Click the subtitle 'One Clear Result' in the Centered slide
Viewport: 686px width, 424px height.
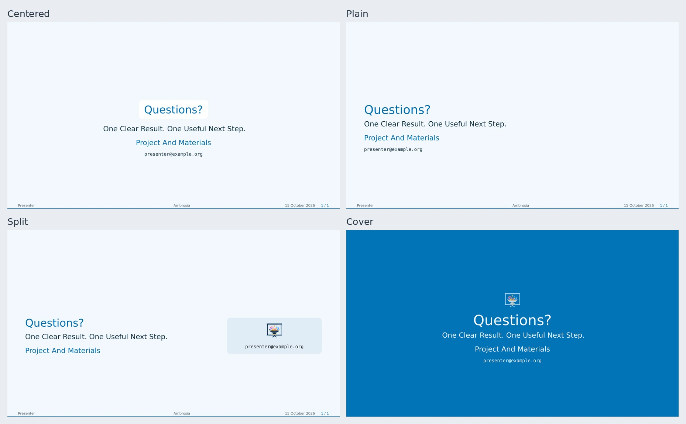(x=174, y=129)
